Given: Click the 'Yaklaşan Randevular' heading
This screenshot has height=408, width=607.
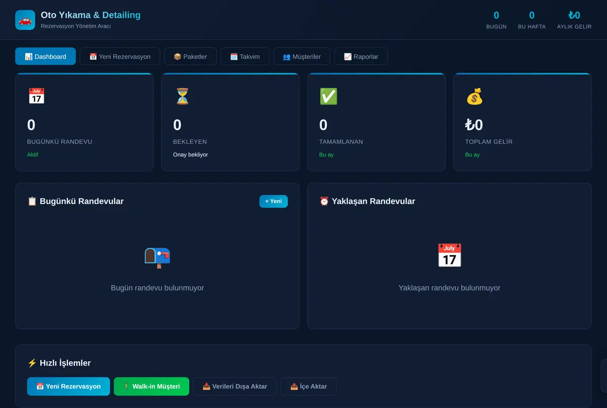Looking at the screenshot, I should pyautogui.click(x=367, y=201).
